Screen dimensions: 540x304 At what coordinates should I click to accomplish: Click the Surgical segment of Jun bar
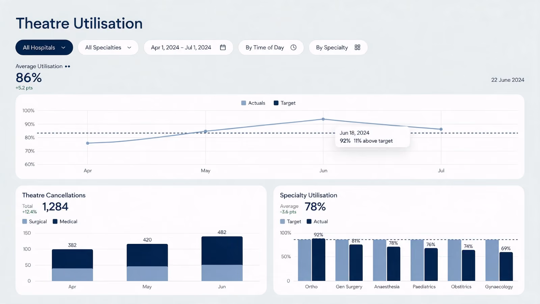(x=222, y=273)
